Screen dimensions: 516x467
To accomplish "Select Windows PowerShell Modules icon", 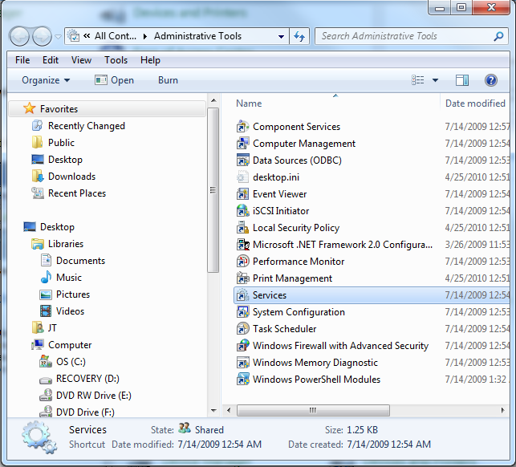I will [243, 380].
